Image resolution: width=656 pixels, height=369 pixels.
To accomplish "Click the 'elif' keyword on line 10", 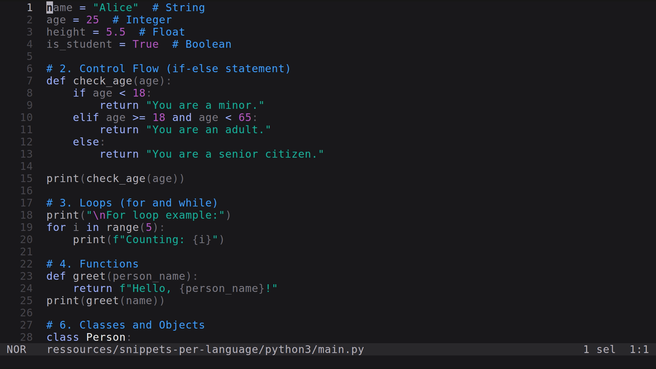I will [86, 118].
